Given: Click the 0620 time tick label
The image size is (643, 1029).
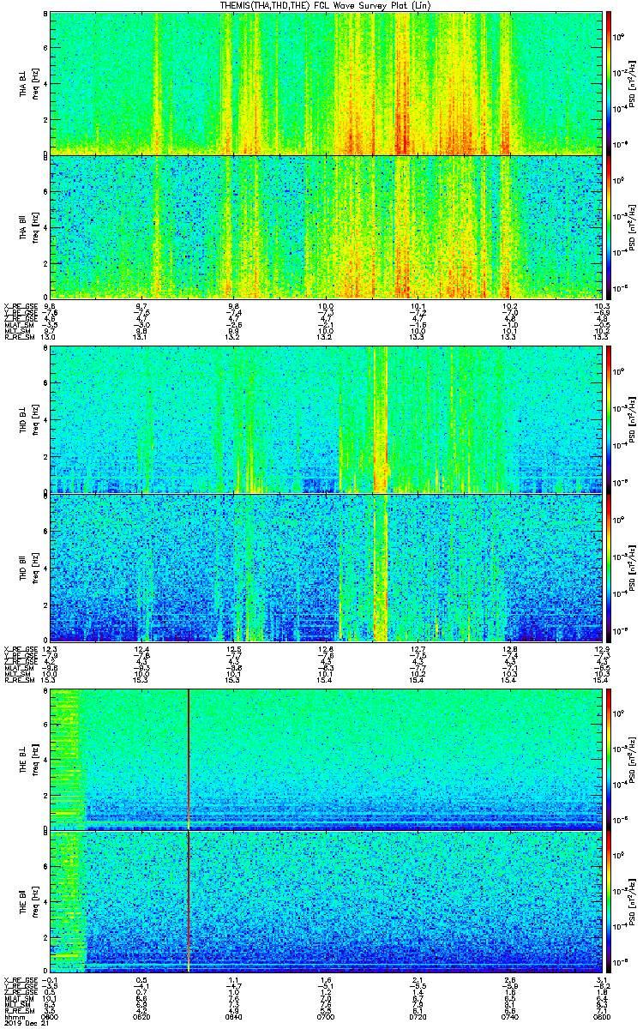Looking at the screenshot, I should (141, 1016).
